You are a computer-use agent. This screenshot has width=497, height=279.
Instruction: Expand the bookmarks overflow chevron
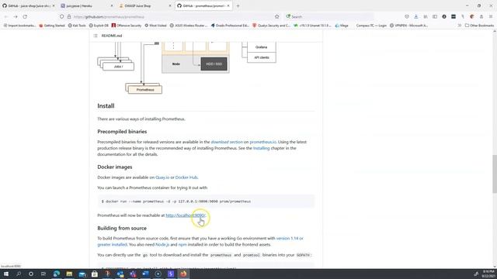click(x=459, y=26)
